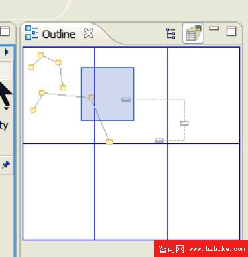248x257 pixels.
Task: Toggle the overview thumbnail mode
Action: 193,33
